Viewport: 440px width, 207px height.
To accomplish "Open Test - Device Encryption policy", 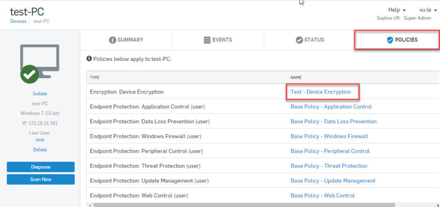I will (x=321, y=92).
